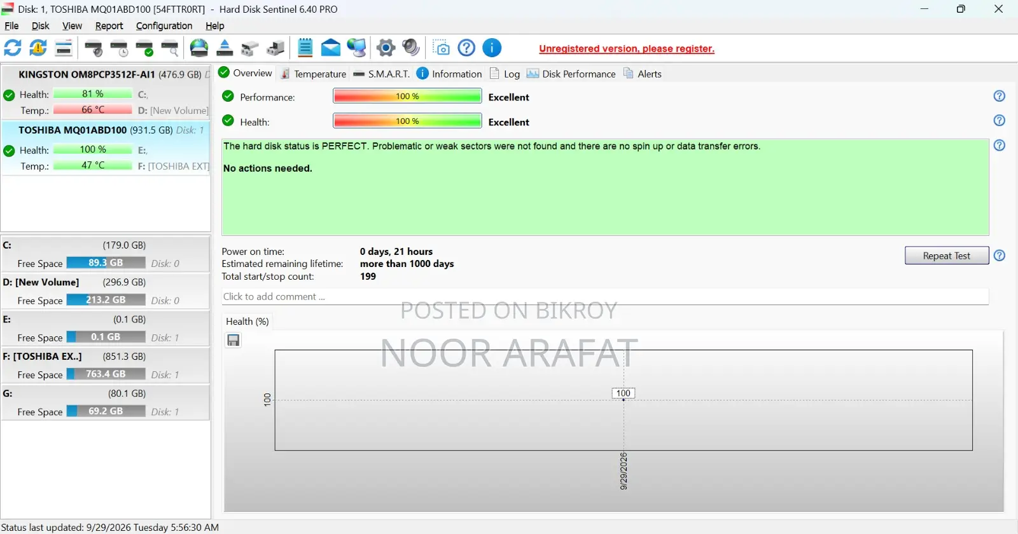Click the C: free space bar 89.3 GB
The width and height of the screenshot is (1018, 534).
click(x=106, y=263)
